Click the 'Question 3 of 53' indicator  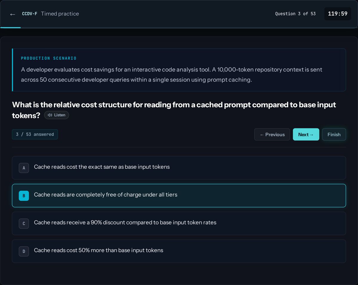coord(295,14)
